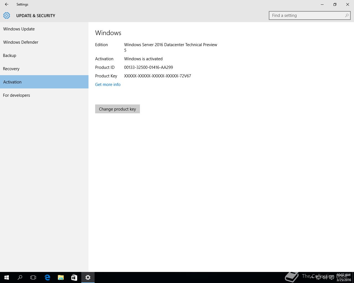This screenshot has height=283, width=354.
Task: Focus the Find a setting search box
Action: point(309,15)
